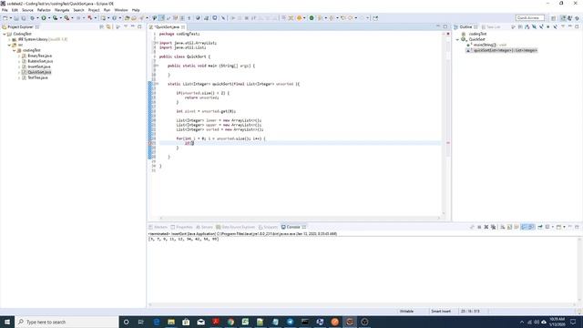
Task: Open File Explorer from the taskbar
Action: [171, 322]
